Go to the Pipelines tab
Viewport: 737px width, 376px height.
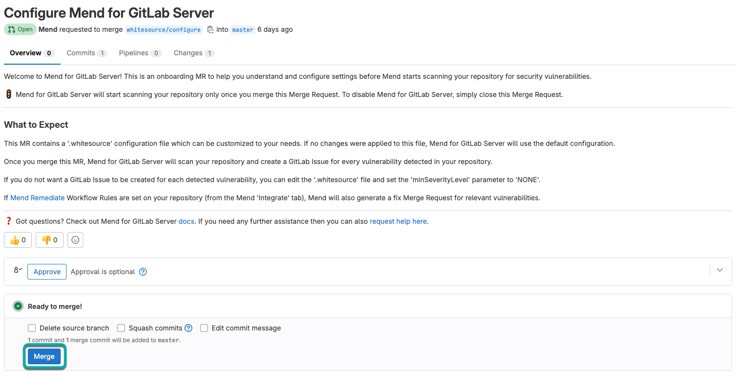click(139, 53)
